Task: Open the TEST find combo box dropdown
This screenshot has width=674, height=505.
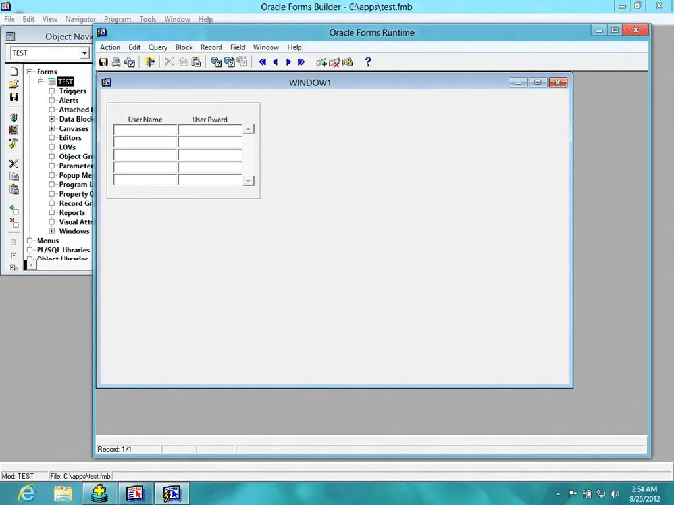Action: (x=84, y=53)
